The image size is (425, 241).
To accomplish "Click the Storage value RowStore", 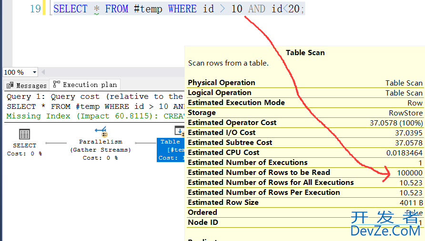I will (x=406, y=113).
